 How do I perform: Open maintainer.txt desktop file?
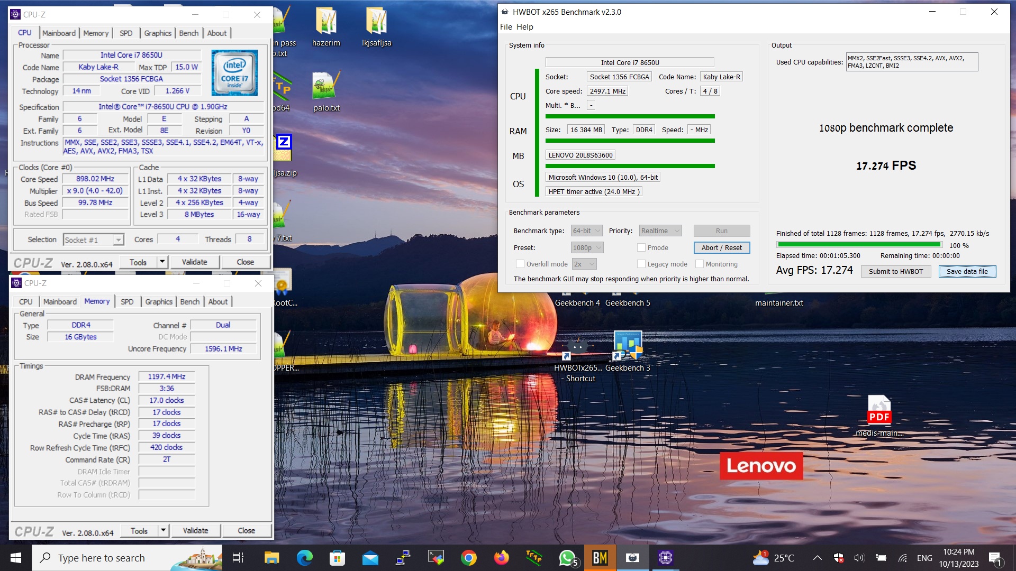(x=779, y=302)
